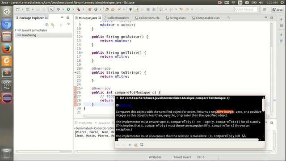Open the New wizard dropdown arrow
The image size is (286, 161).
point(23,9)
